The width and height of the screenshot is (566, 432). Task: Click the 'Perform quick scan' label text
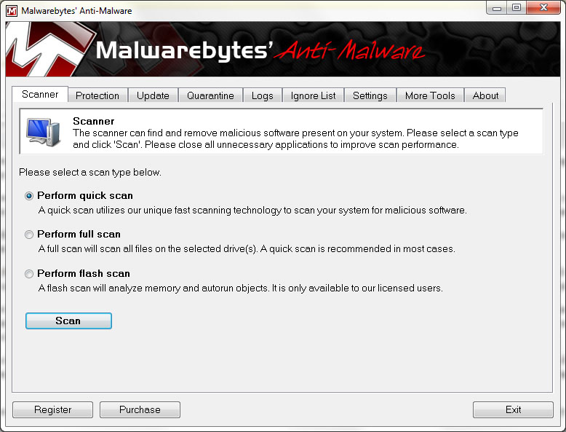pos(85,195)
